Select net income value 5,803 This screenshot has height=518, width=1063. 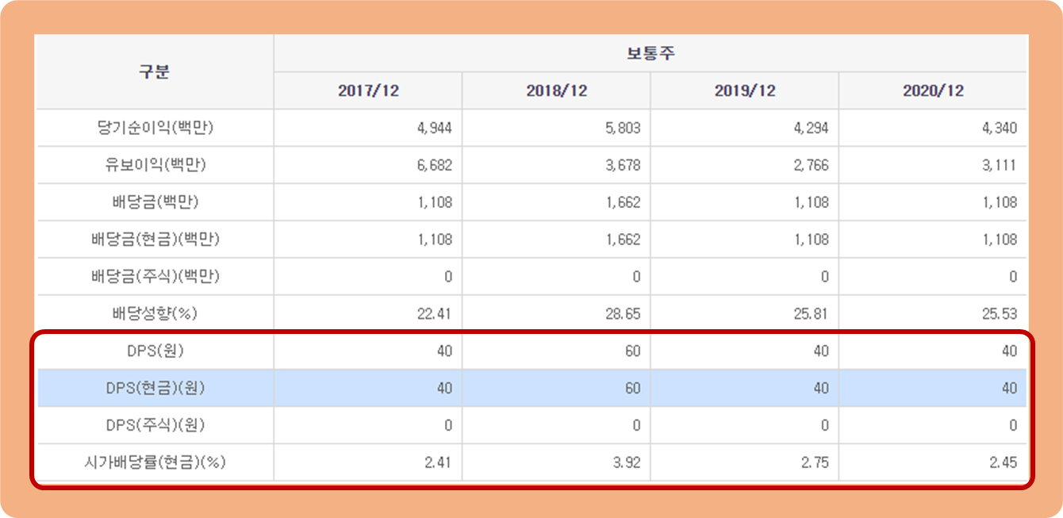621,129
